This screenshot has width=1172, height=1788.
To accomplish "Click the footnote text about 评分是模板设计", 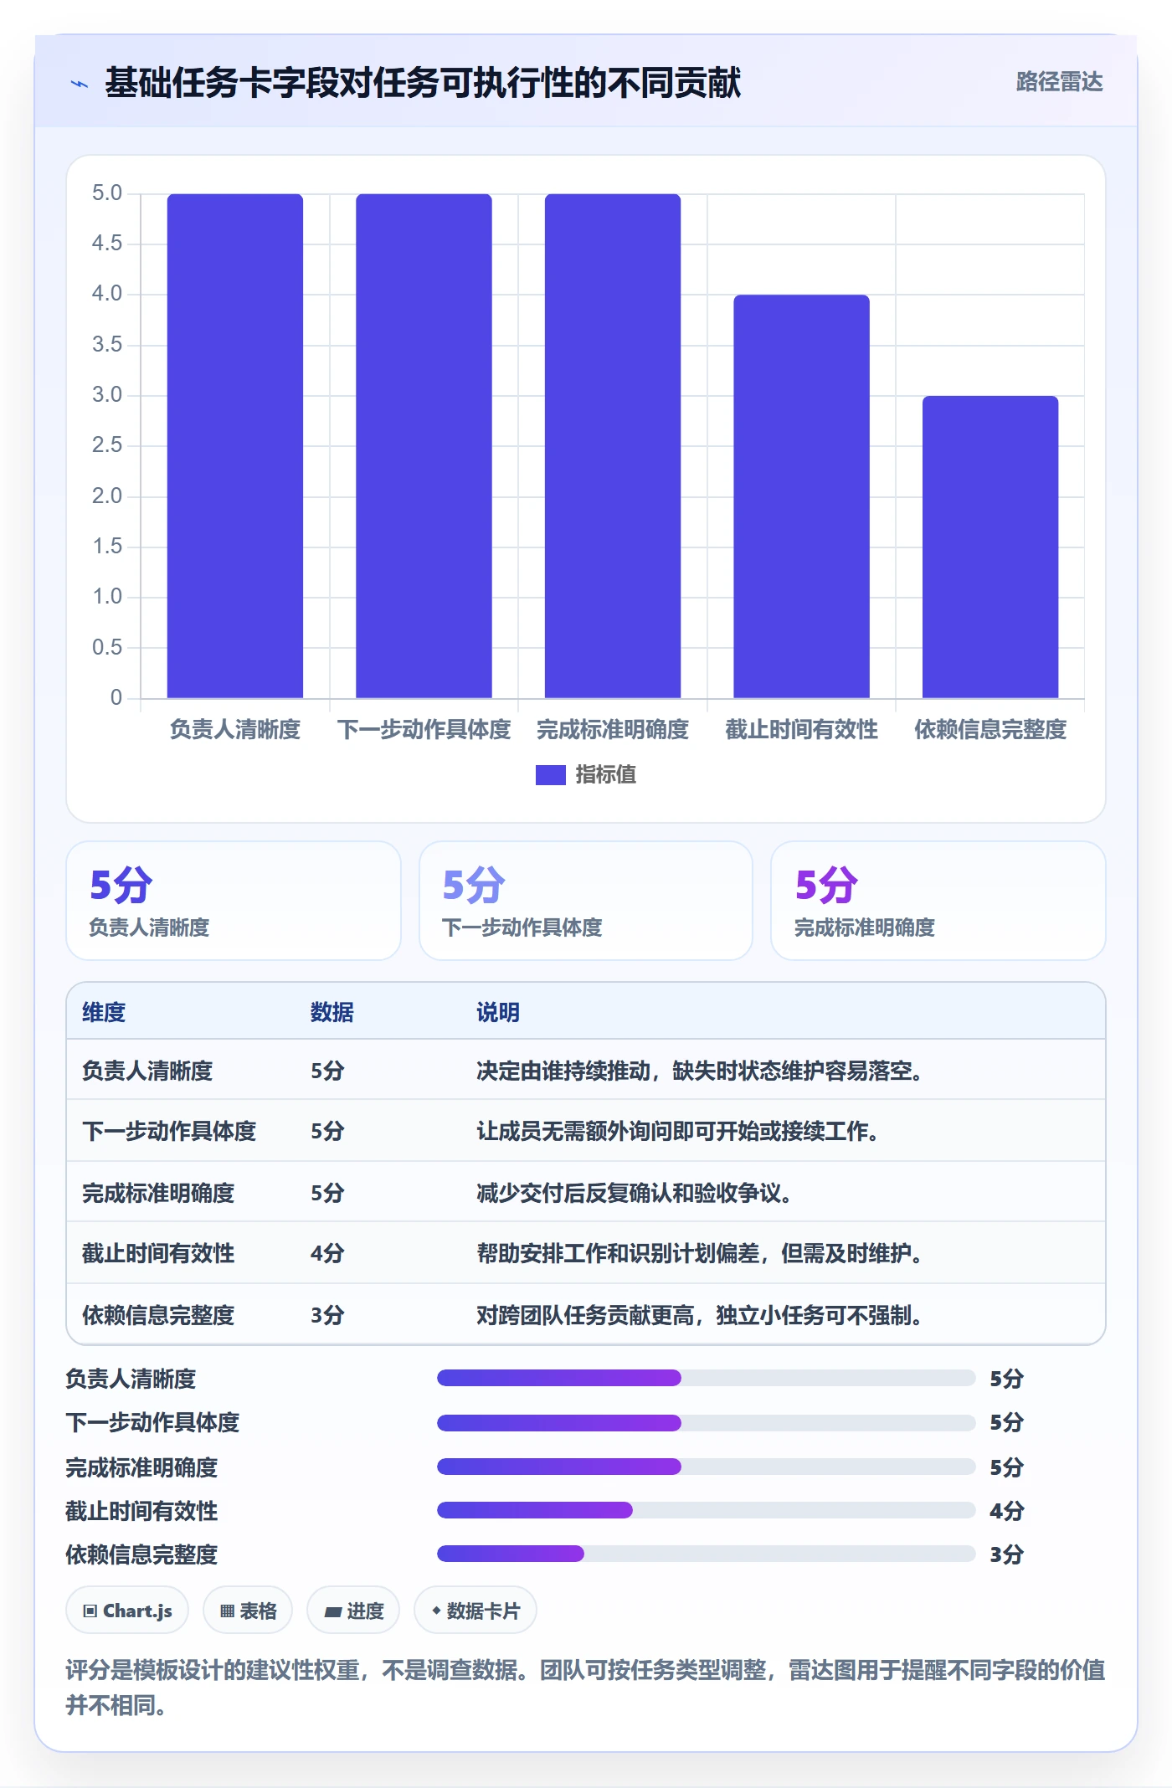I will (x=585, y=1688).
